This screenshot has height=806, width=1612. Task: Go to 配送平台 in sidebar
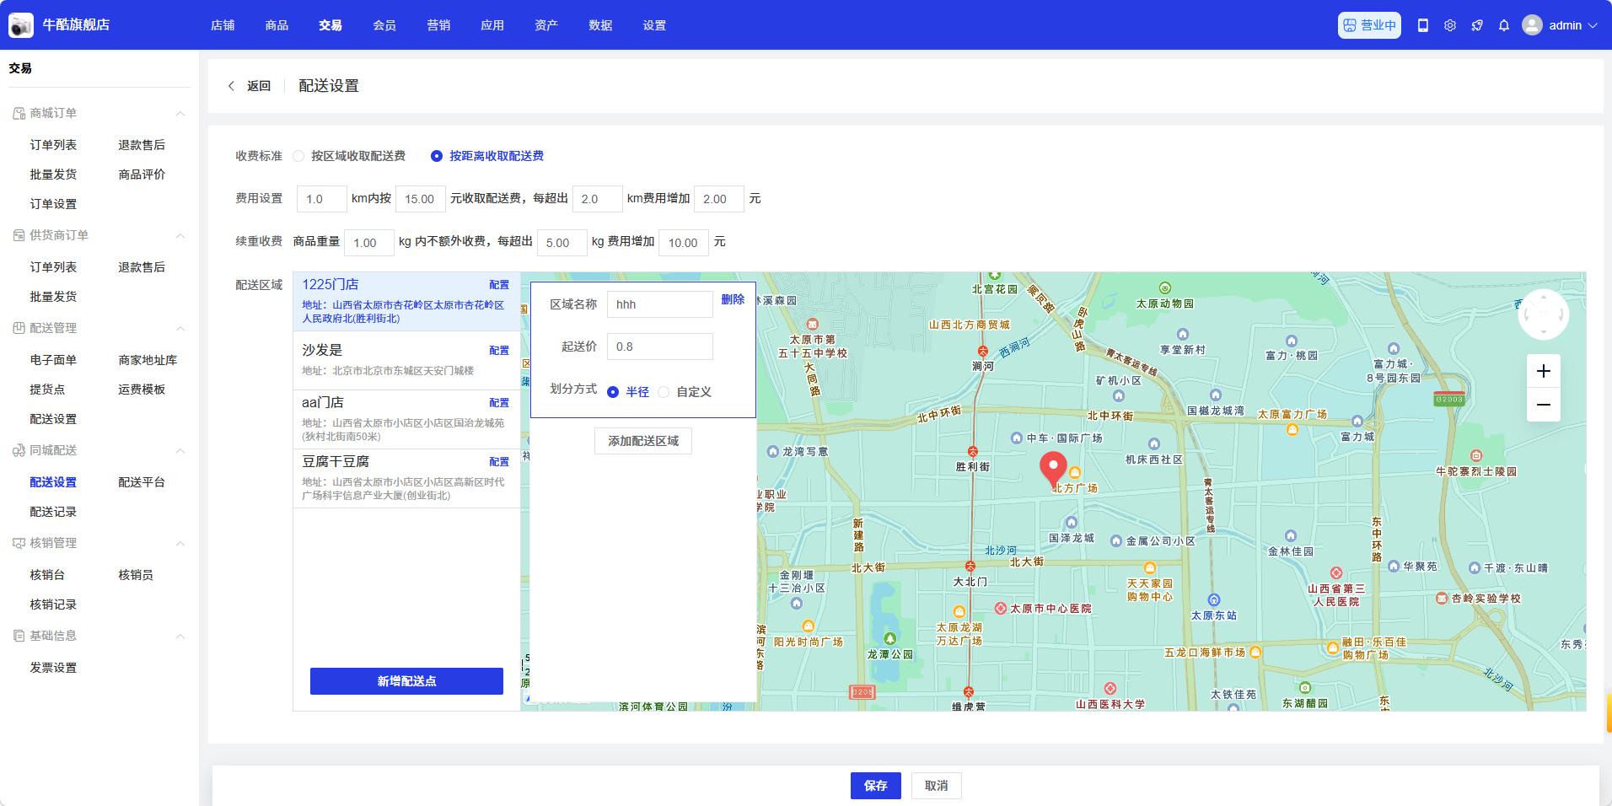[142, 482]
